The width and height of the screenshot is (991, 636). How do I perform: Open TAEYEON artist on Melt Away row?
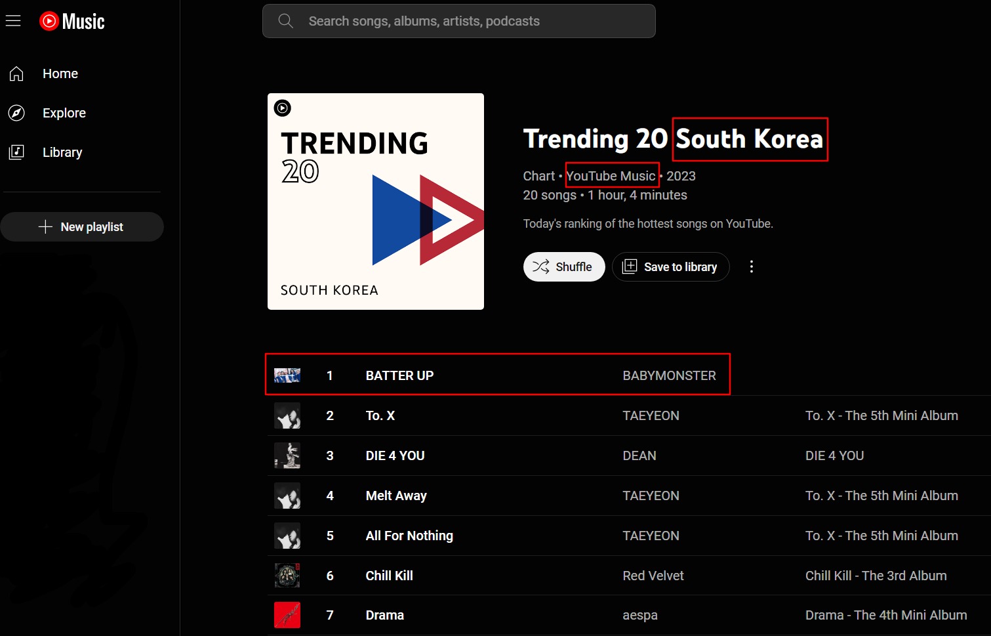point(651,496)
